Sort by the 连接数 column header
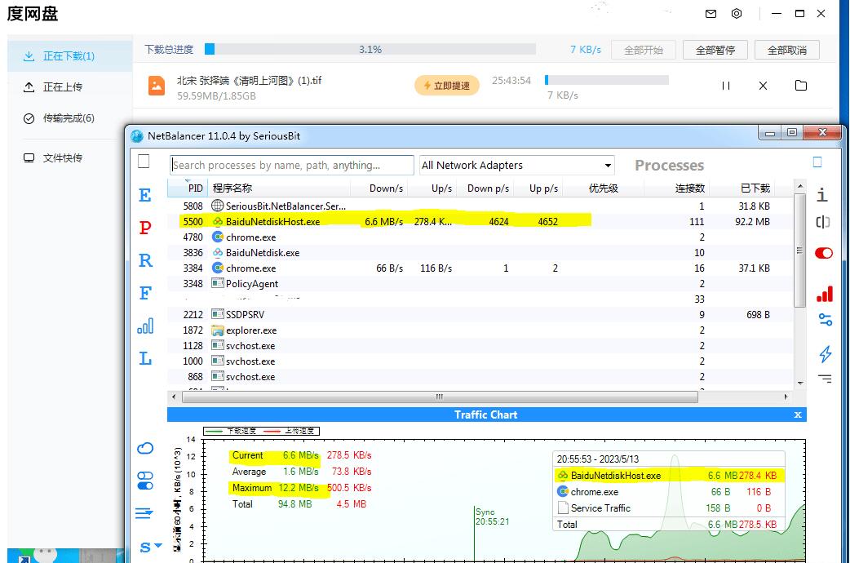 click(676, 188)
